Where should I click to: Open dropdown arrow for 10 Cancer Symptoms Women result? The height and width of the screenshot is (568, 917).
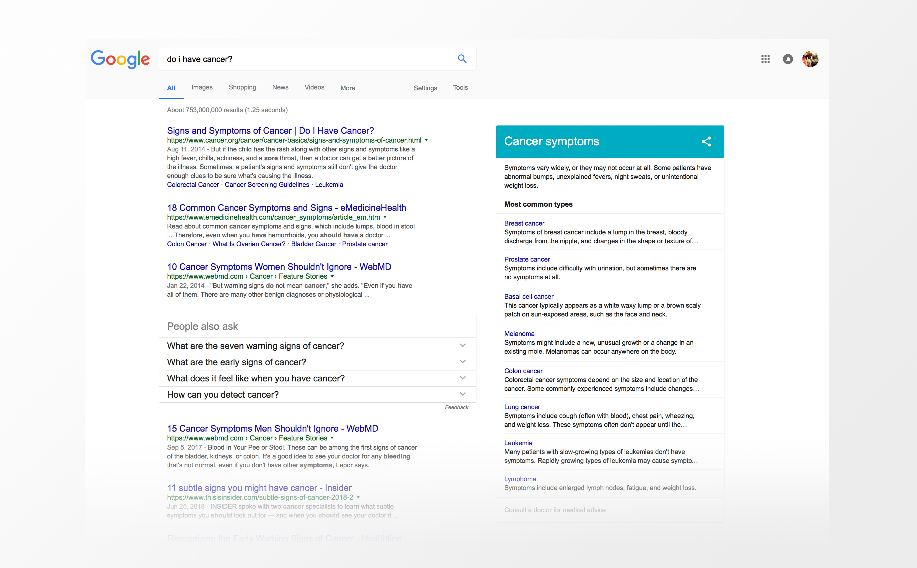point(332,276)
